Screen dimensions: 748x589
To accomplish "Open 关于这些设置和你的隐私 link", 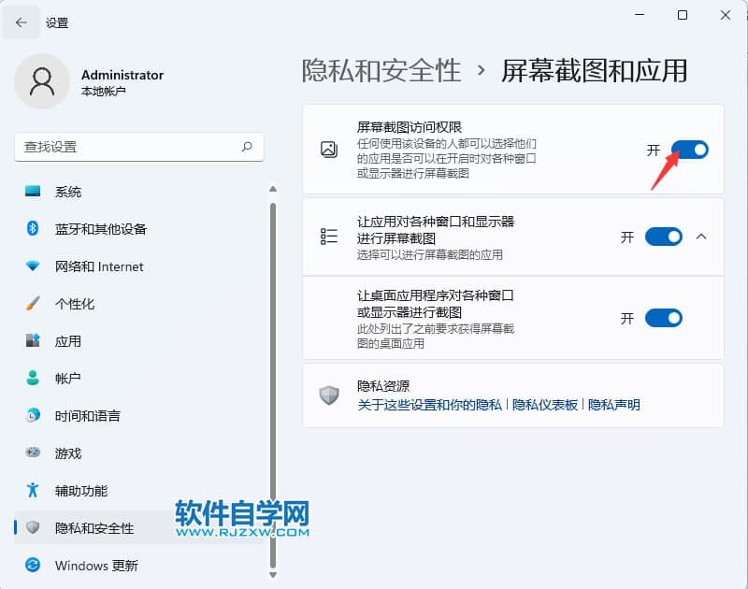I will point(430,405).
